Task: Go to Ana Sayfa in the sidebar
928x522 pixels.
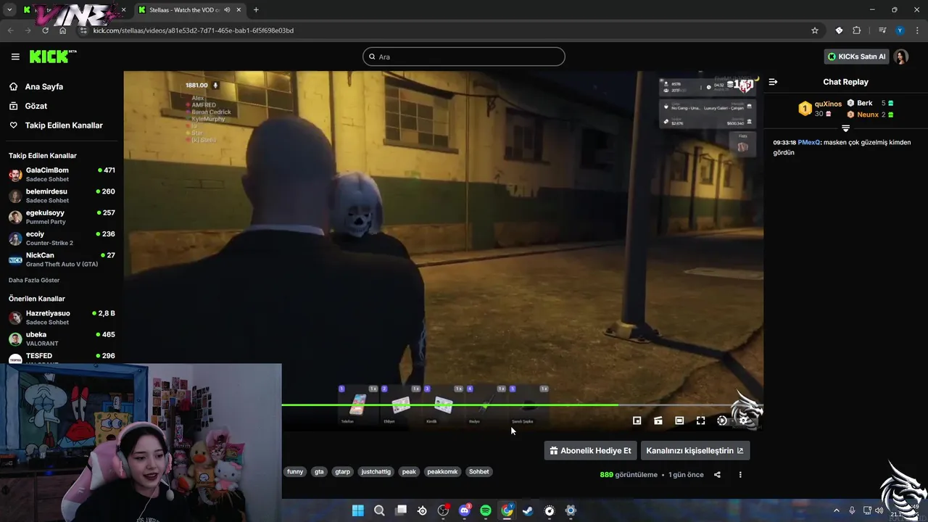Action: 44,86
